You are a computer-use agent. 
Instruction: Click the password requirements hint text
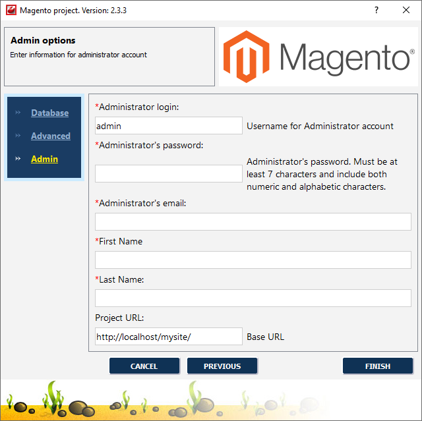pos(322,174)
